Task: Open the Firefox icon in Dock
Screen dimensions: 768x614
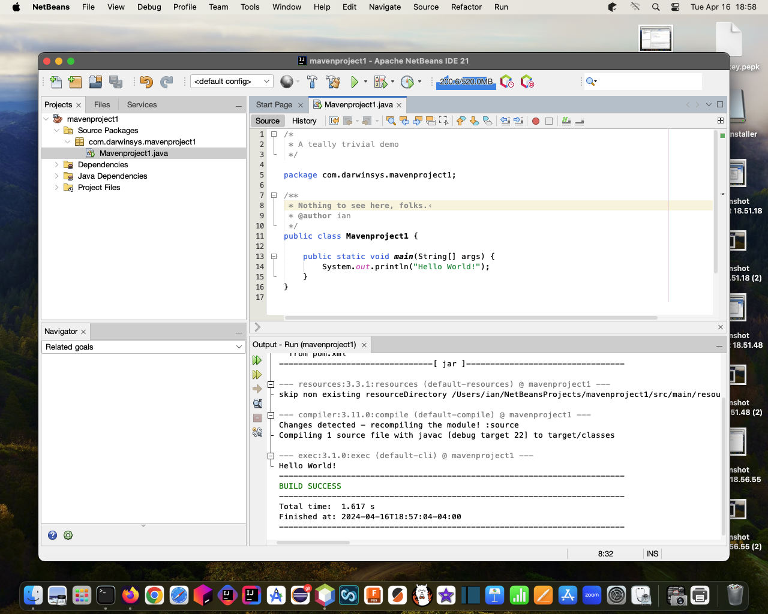Action: coord(130,595)
